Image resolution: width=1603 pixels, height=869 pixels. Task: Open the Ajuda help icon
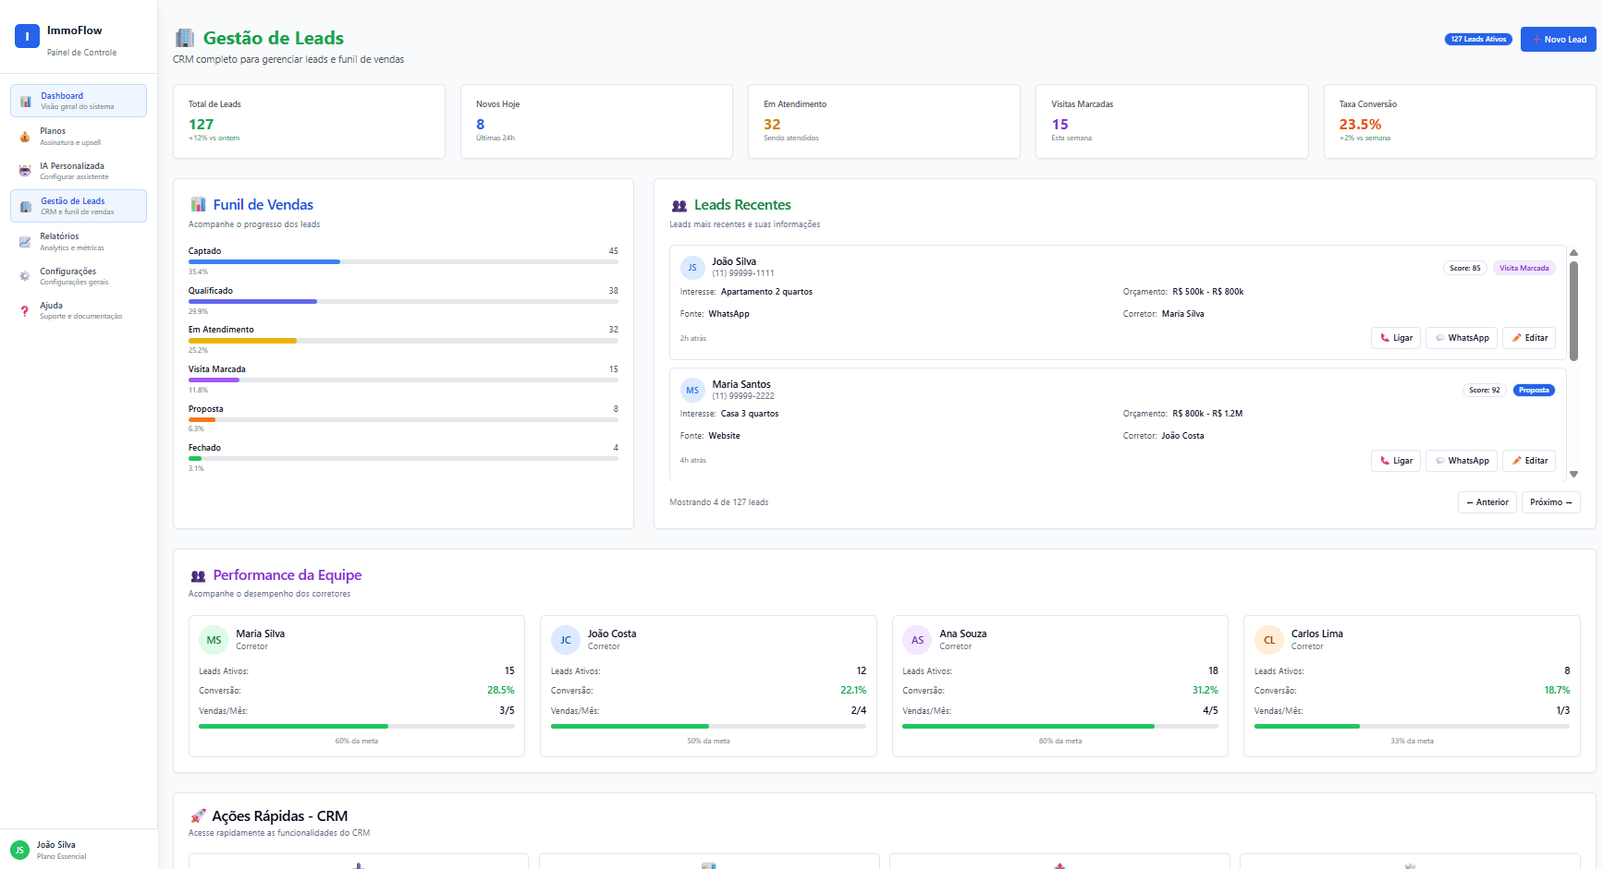coord(25,310)
